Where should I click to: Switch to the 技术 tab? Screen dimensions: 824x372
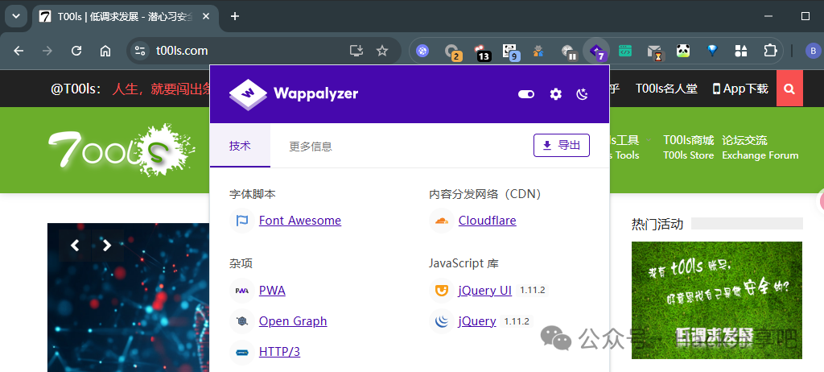tap(240, 146)
